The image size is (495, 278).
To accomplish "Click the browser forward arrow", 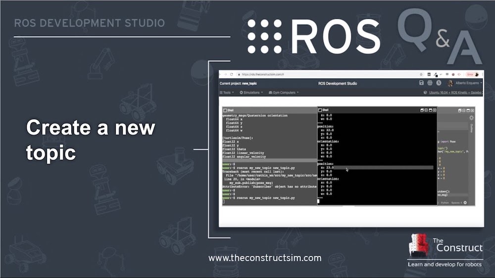I will [225, 75].
